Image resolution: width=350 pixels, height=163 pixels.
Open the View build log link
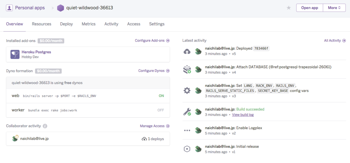coord(243,115)
